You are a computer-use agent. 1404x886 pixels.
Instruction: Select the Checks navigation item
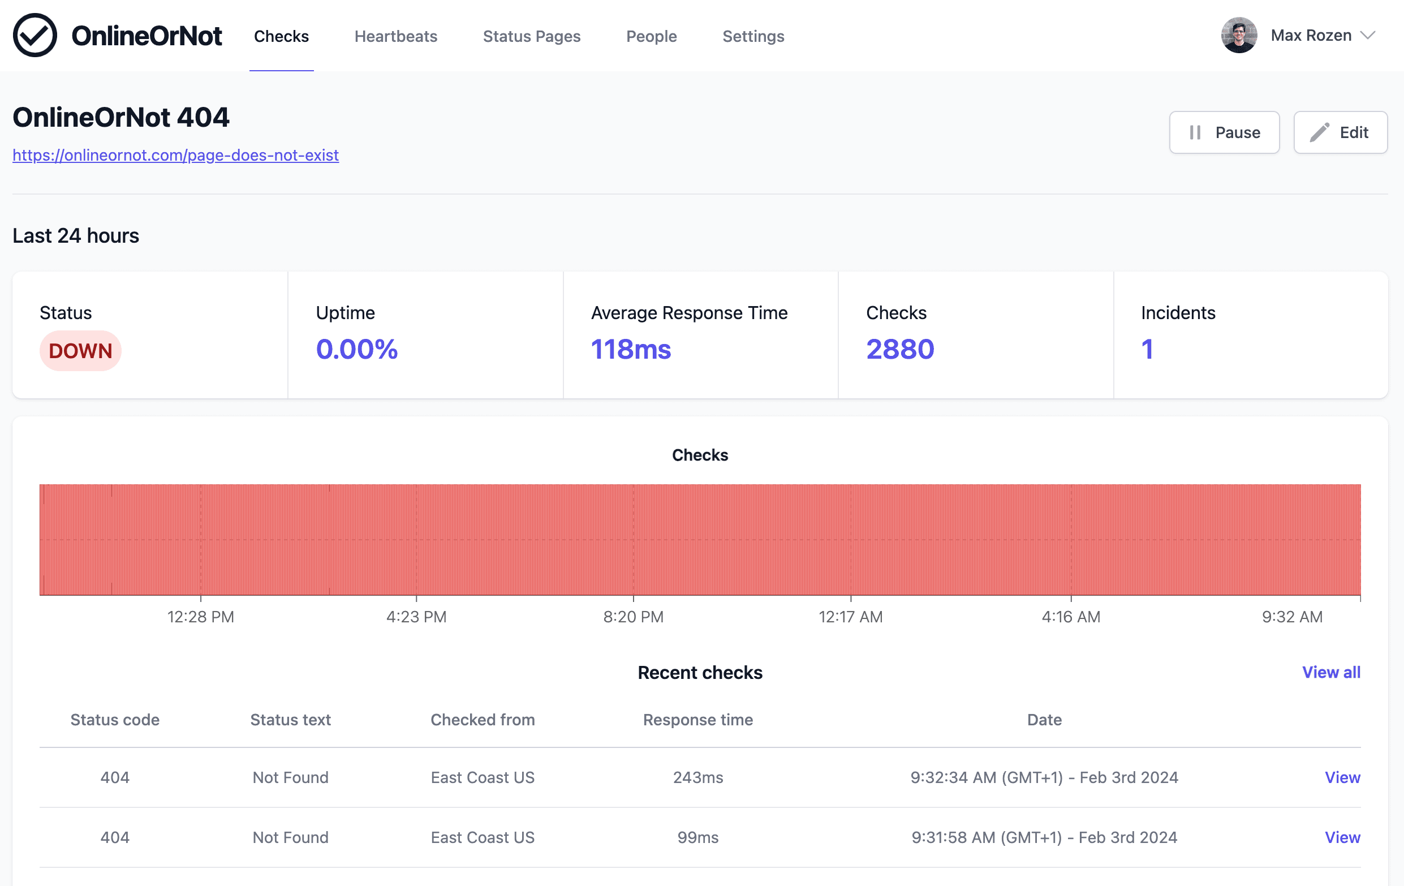point(281,36)
